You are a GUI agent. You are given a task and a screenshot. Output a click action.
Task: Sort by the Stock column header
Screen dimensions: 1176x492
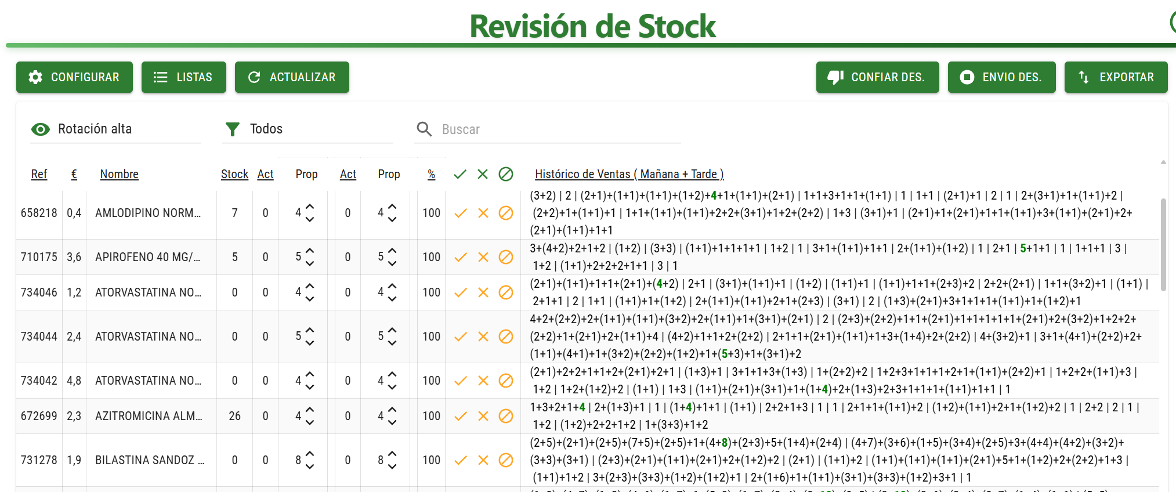[234, 174]
